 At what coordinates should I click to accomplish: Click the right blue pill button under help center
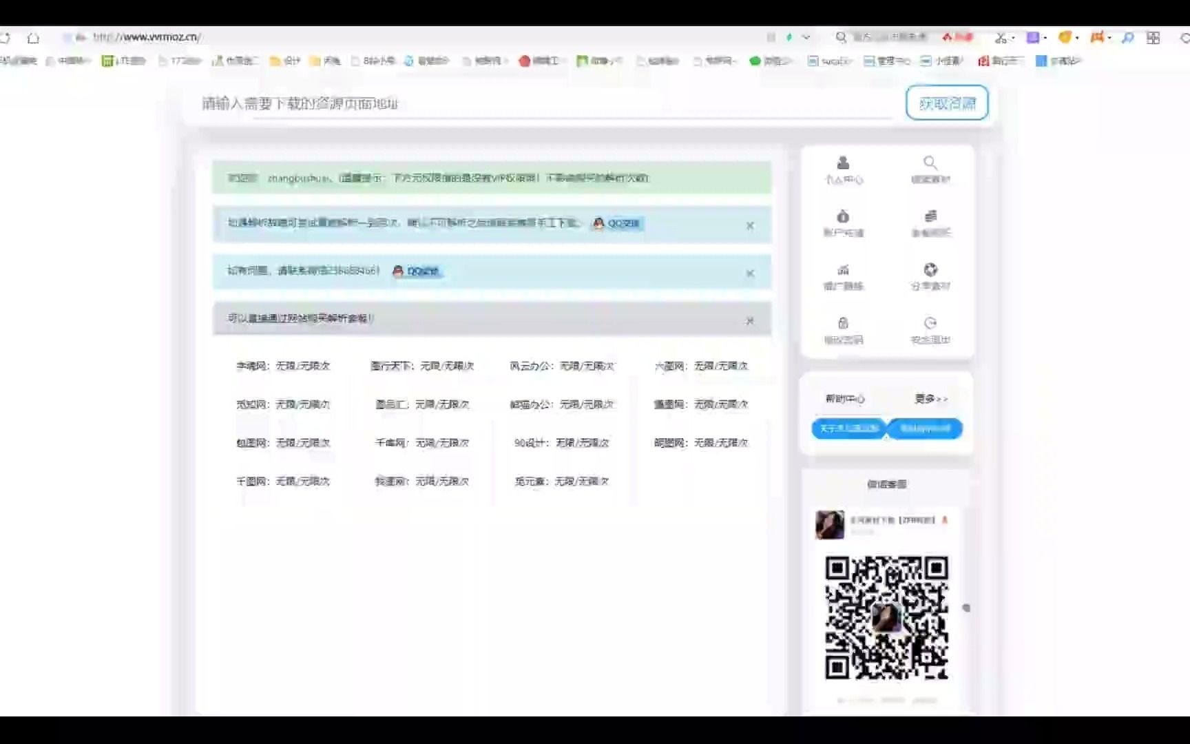pyautogui.click(x=925, y=428)
